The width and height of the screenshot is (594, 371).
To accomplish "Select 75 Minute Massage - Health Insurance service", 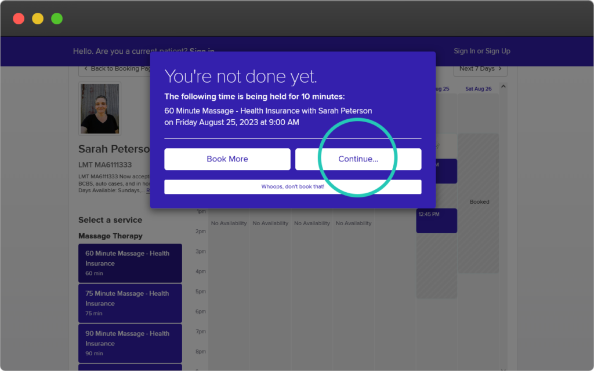I will (130, 303).
